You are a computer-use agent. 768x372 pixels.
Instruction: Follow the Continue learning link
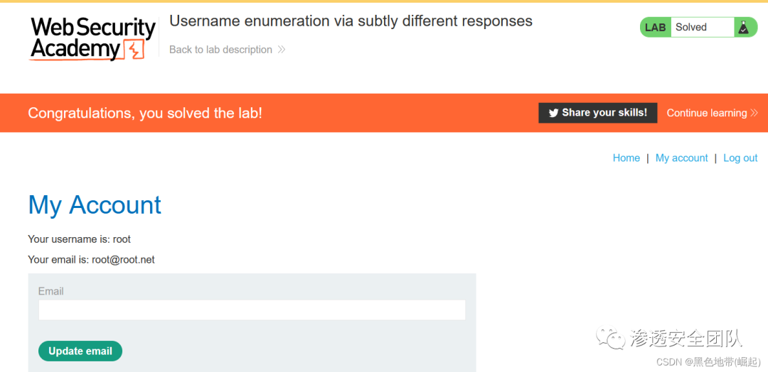[x=706, y=113]
